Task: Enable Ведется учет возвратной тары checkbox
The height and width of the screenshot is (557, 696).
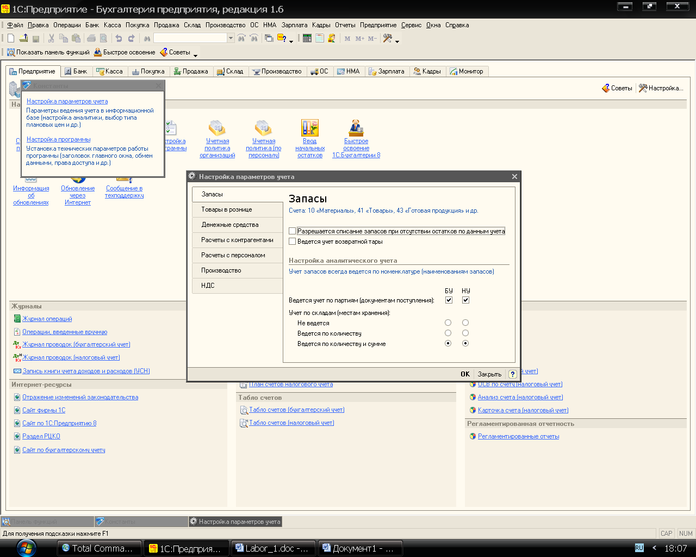Action: tap(293, 242)
